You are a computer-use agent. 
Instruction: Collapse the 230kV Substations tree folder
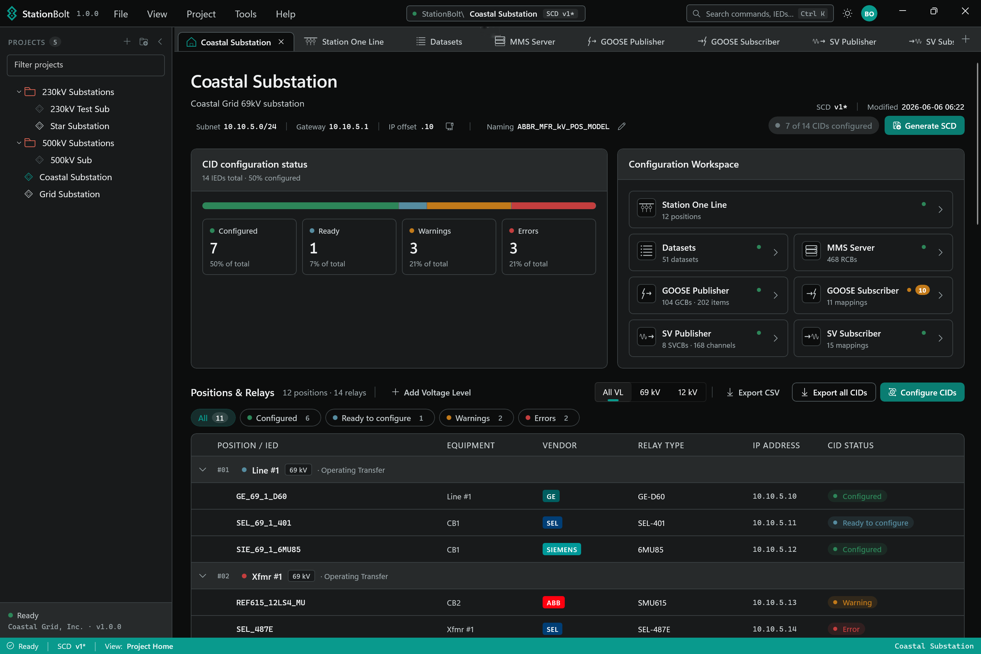[x=19, y=92]
